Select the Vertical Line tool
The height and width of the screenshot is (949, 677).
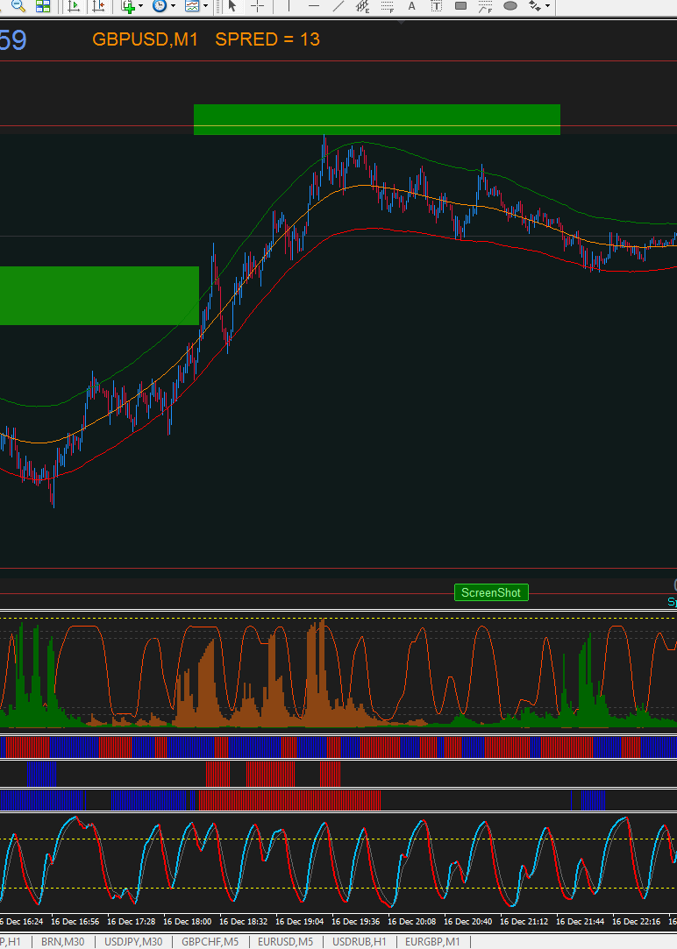(289, 6)
